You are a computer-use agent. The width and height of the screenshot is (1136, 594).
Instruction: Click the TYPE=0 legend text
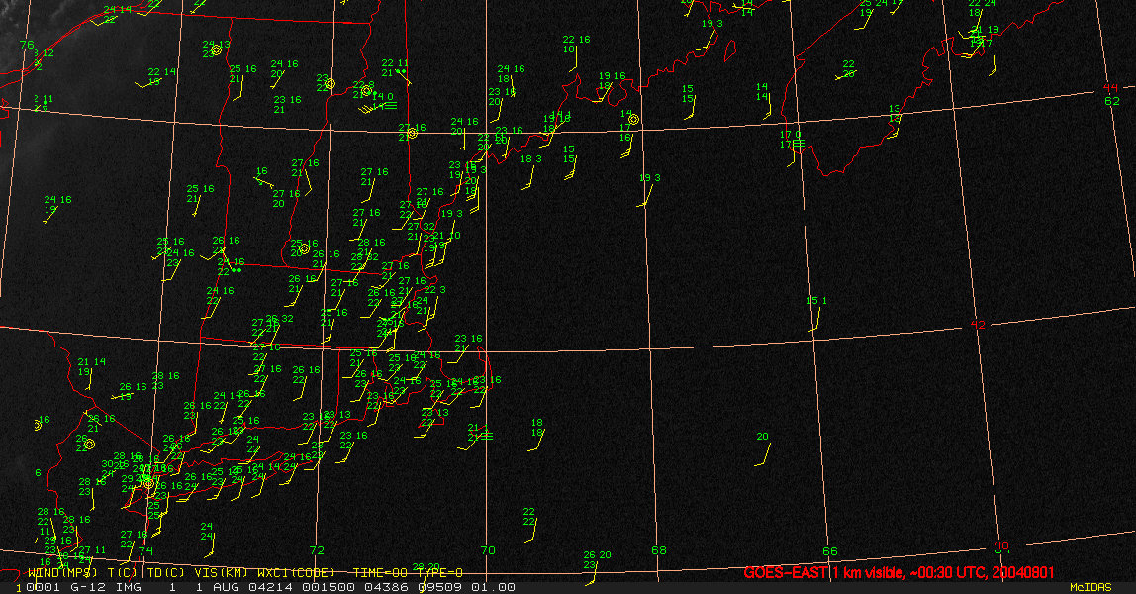pos(439,573)
